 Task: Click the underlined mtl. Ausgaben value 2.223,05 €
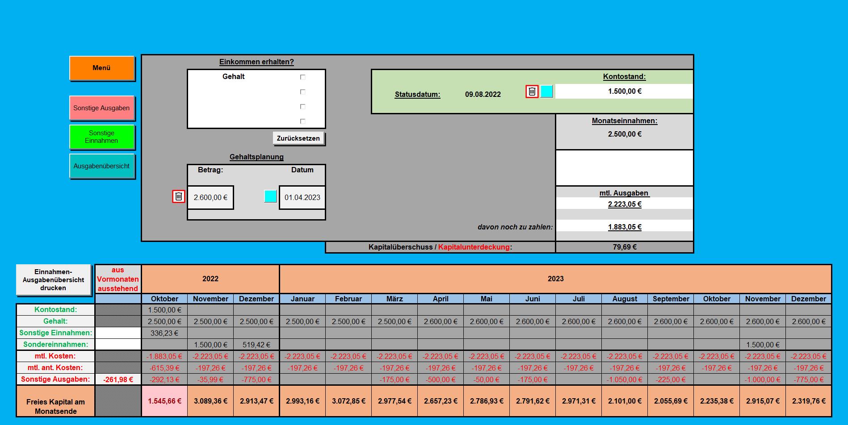624,204
